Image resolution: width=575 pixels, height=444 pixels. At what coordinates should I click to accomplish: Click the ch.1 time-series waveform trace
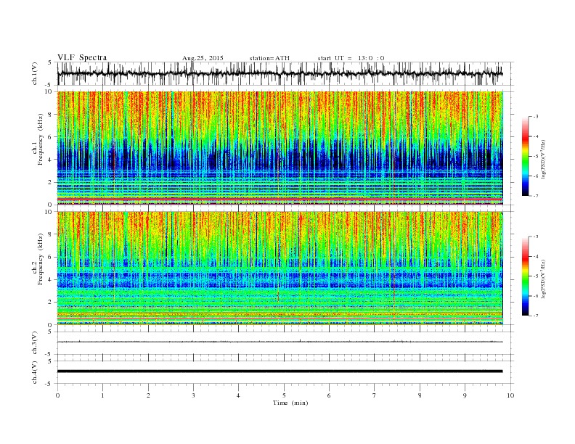(280, 73)
